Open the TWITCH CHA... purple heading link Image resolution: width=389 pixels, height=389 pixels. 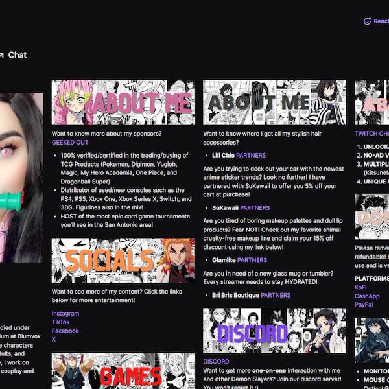point(371,134)
